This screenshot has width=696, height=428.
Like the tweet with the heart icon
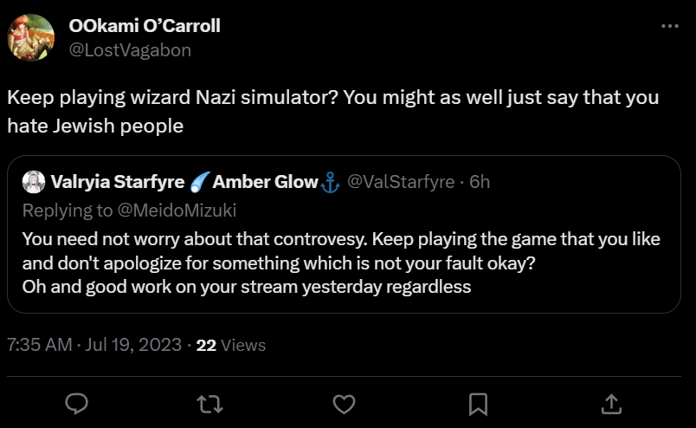(345, 404)
